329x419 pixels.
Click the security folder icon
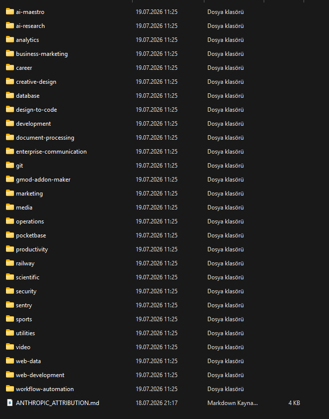10,291
